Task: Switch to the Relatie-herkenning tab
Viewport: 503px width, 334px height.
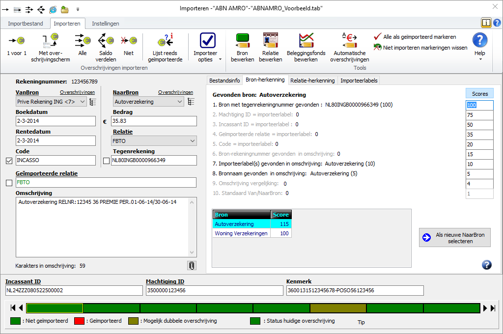Action: [x=312, y=81]
